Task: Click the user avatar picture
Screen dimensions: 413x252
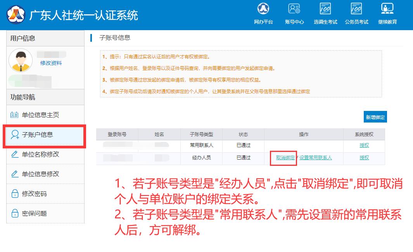Action: 21,60
